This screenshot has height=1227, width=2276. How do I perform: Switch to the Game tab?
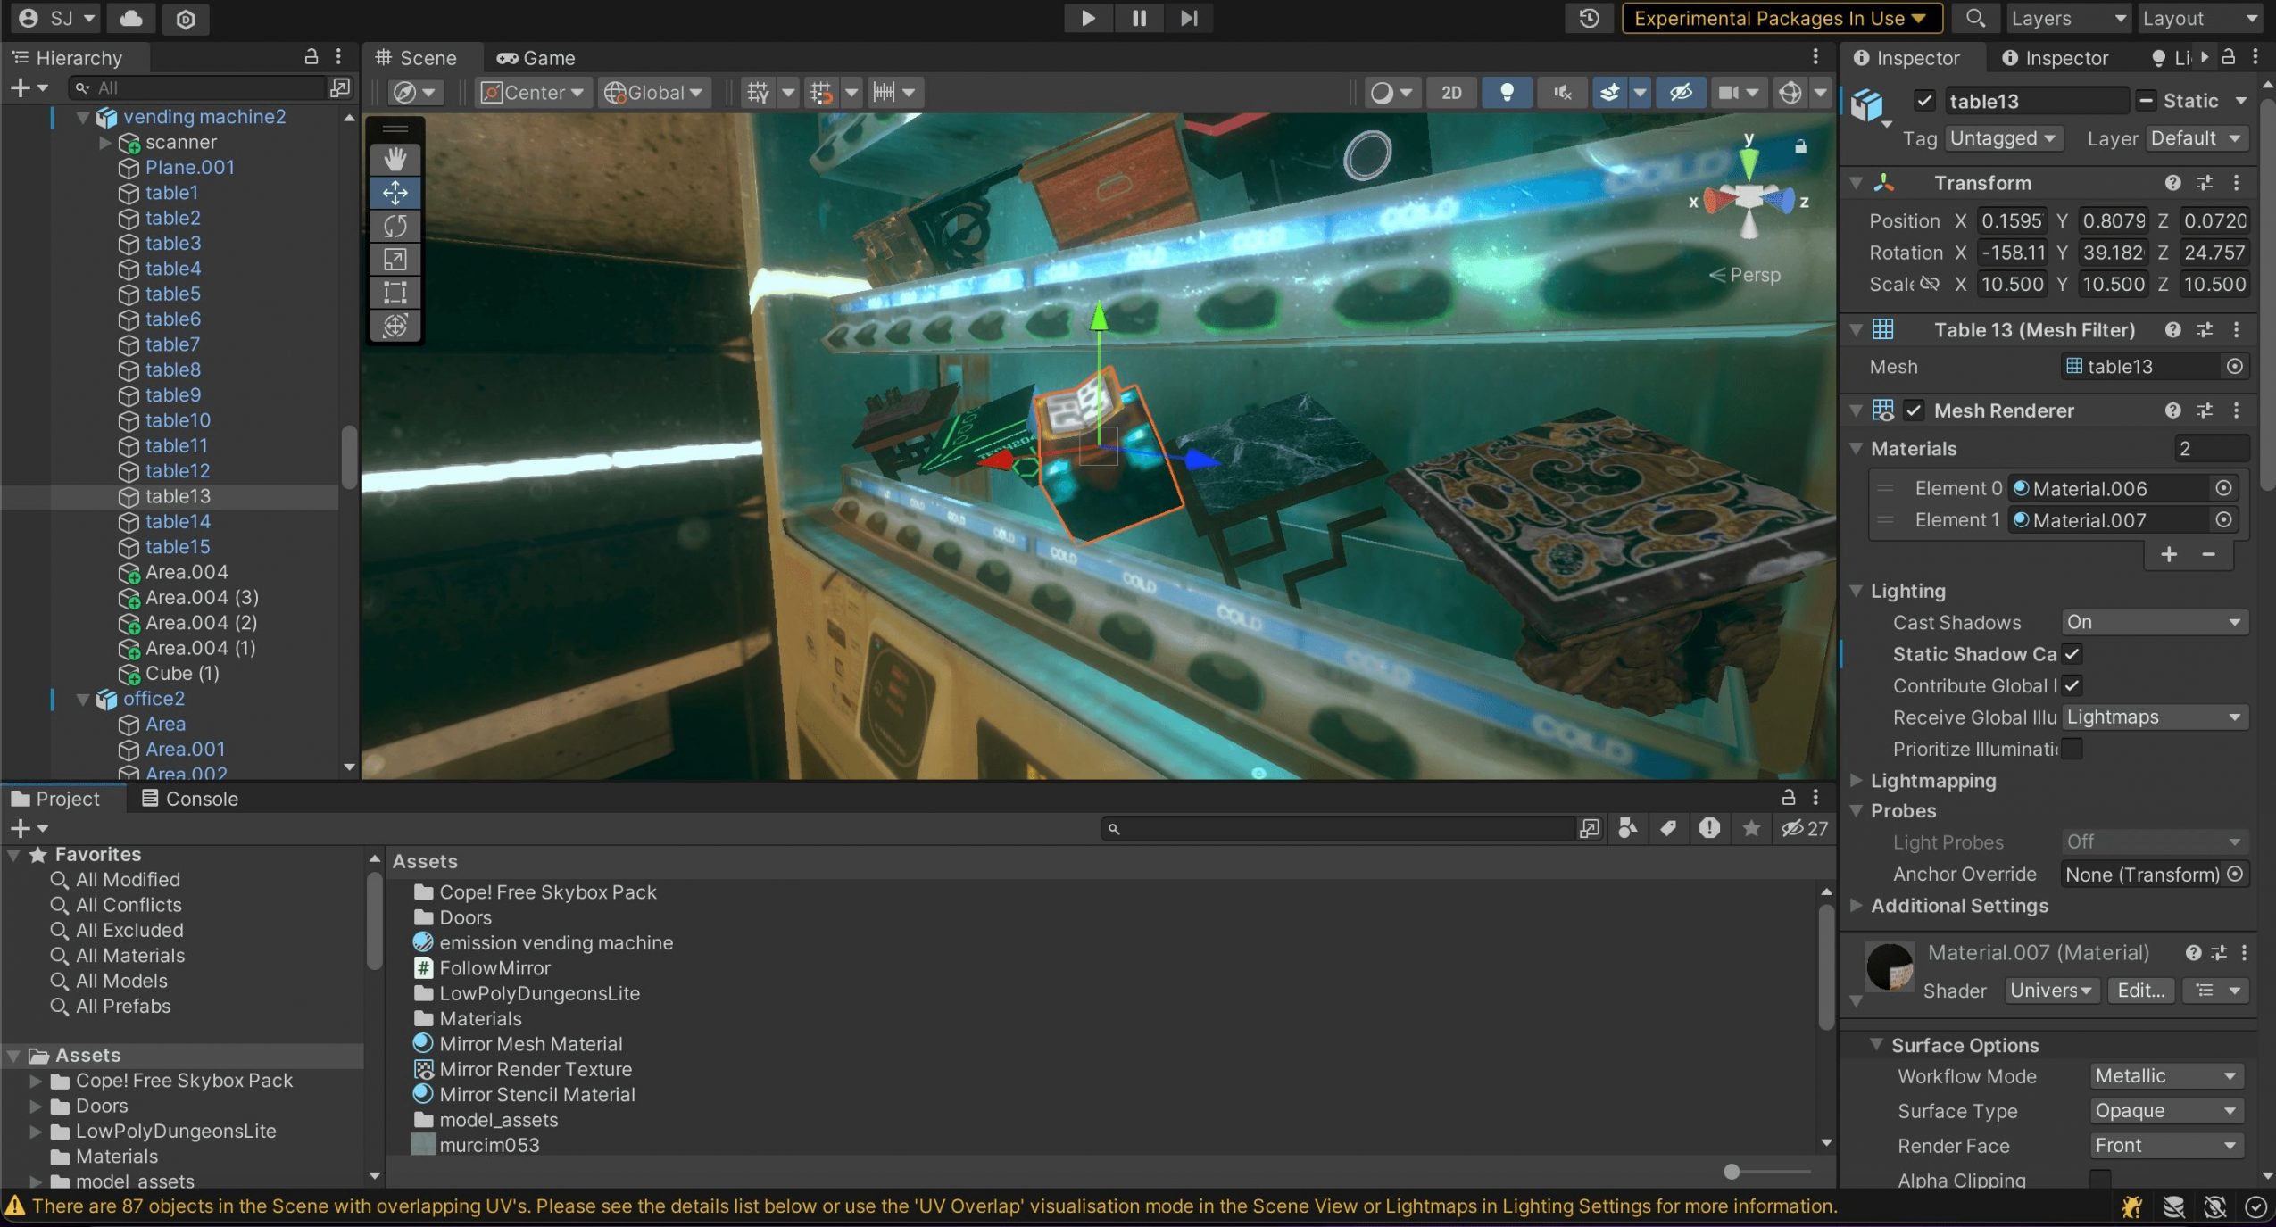pyautogui.click(x=536, y=58)
